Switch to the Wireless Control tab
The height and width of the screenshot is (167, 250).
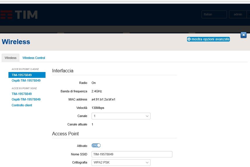coord(34,58)
